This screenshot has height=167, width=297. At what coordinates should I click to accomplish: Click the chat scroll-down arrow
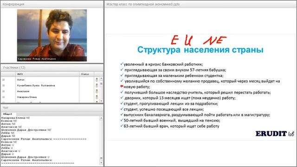click(x=101, y=163)
